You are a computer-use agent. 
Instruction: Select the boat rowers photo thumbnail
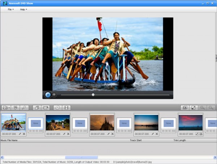coord(14,123)
